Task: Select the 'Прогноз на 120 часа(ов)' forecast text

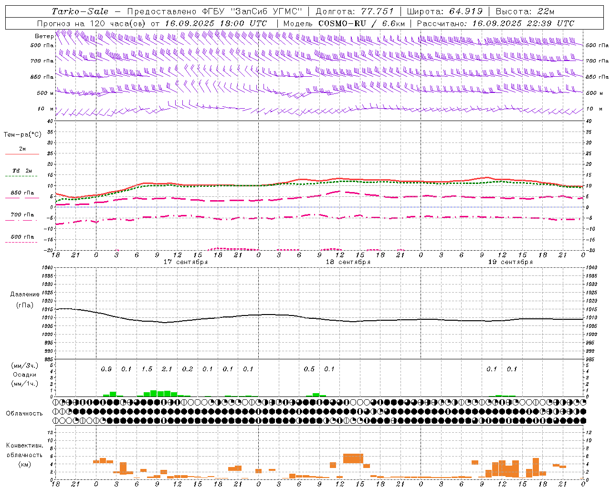Action: [92, 23]
